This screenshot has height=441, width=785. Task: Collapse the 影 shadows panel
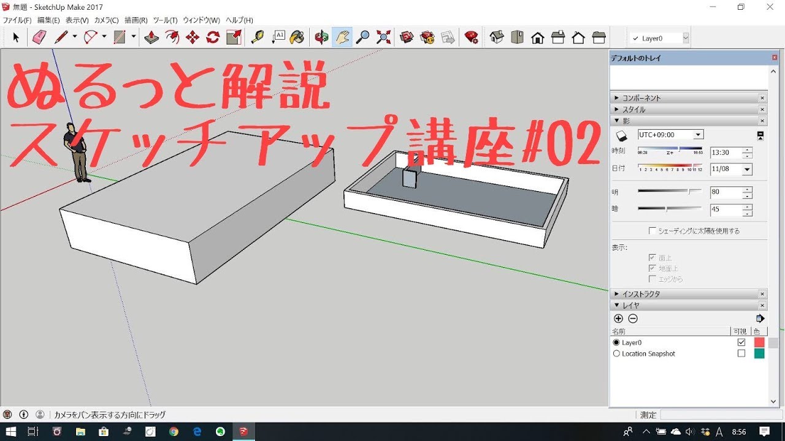[x=616, y=121]
